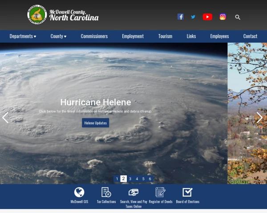Jump to slide 6 in pagination
267x213 pixels.
pyautogui.click(x=150, y=179)
